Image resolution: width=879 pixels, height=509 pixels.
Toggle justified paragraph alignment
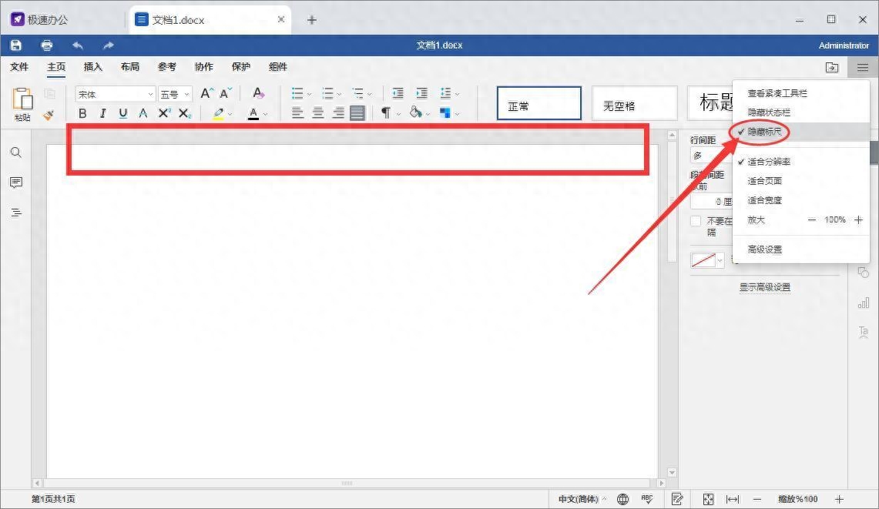point(357,113)
